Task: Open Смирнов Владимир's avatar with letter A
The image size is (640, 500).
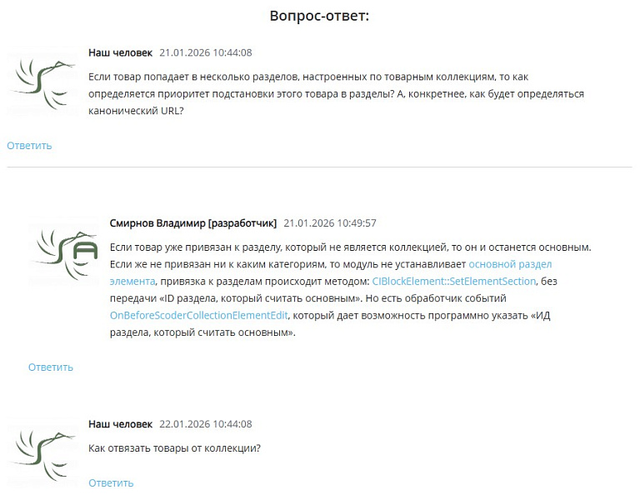Action: tap(63, 252)
